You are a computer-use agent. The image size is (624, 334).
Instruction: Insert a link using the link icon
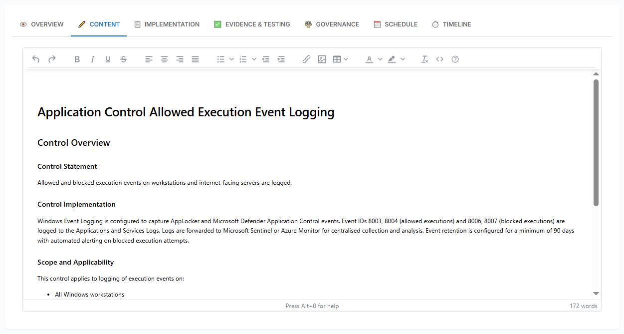(x=306, y=59)
